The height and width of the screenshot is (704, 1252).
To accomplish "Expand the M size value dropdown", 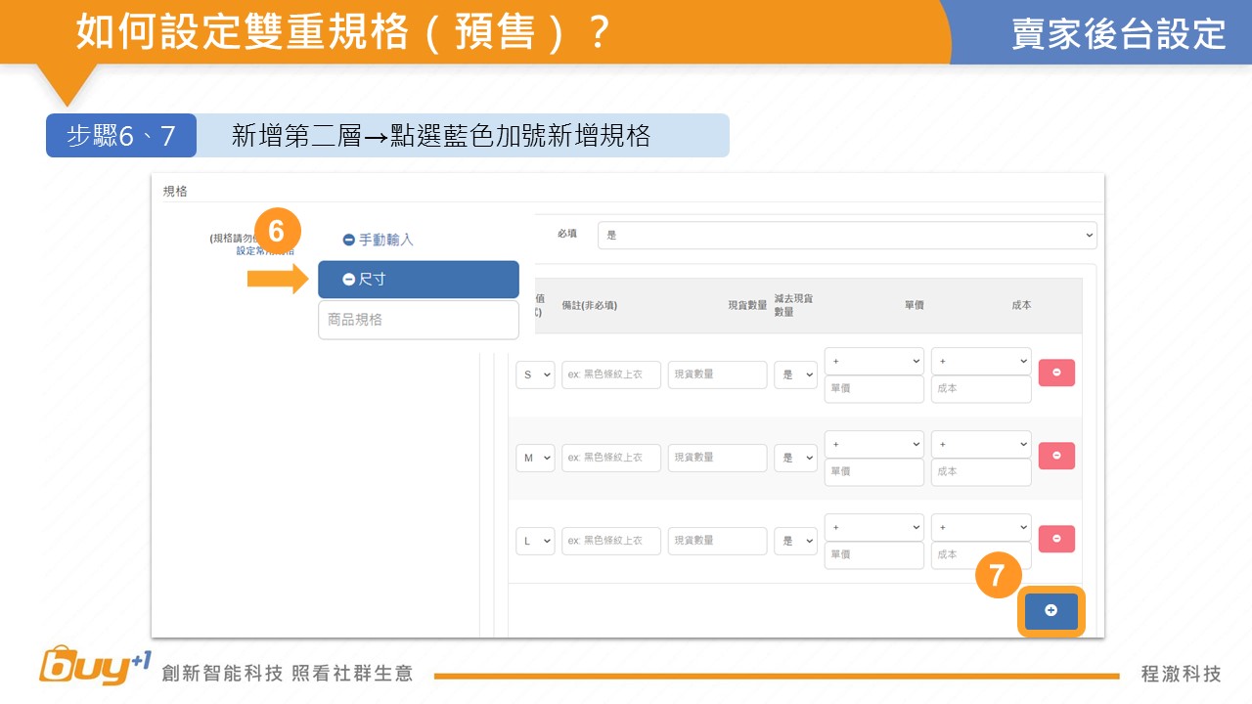I will point(535,458).
